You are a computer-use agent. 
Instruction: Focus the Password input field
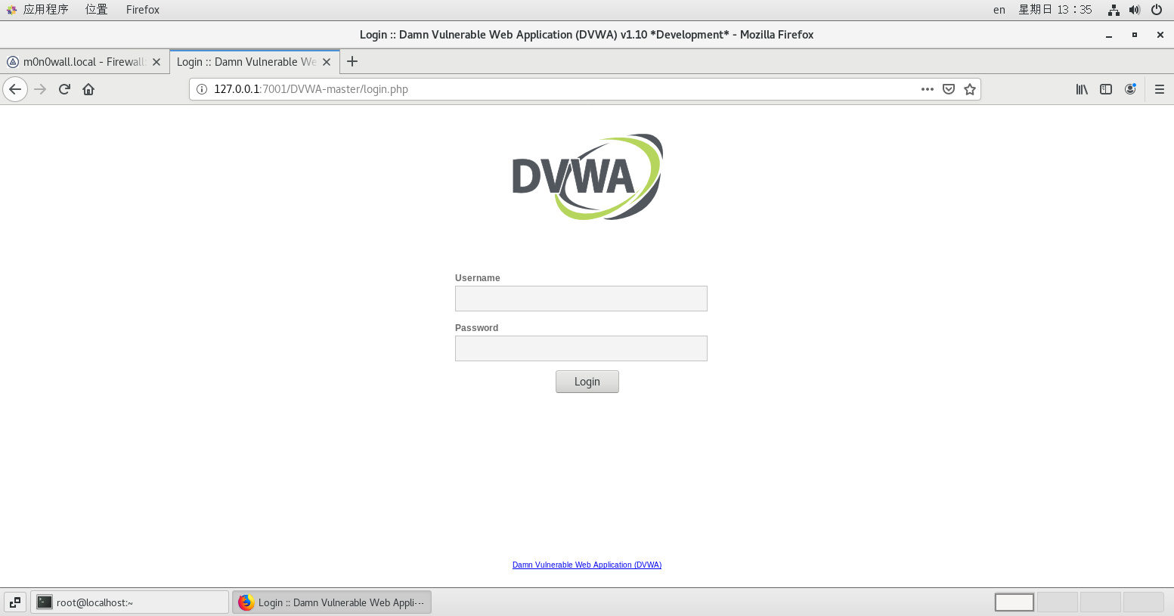581,348
